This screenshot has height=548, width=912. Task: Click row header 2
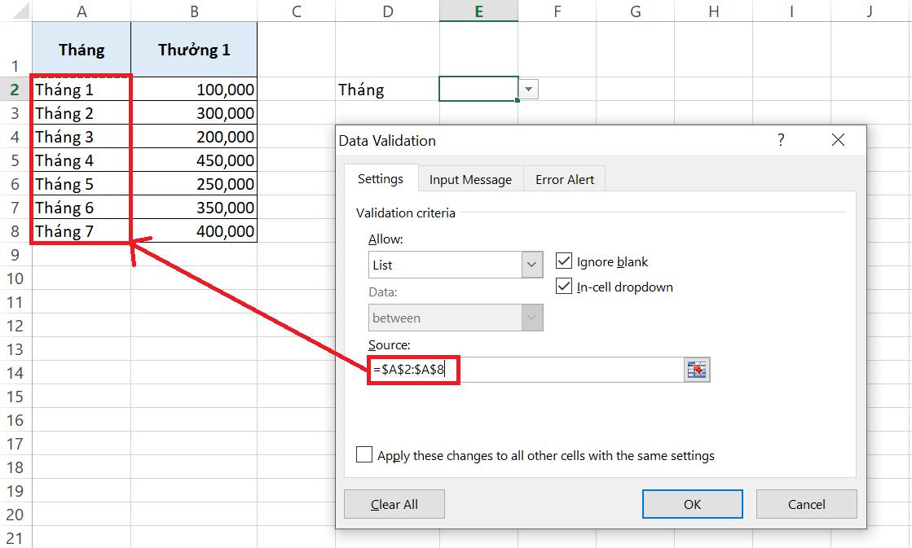pos(11,90)
